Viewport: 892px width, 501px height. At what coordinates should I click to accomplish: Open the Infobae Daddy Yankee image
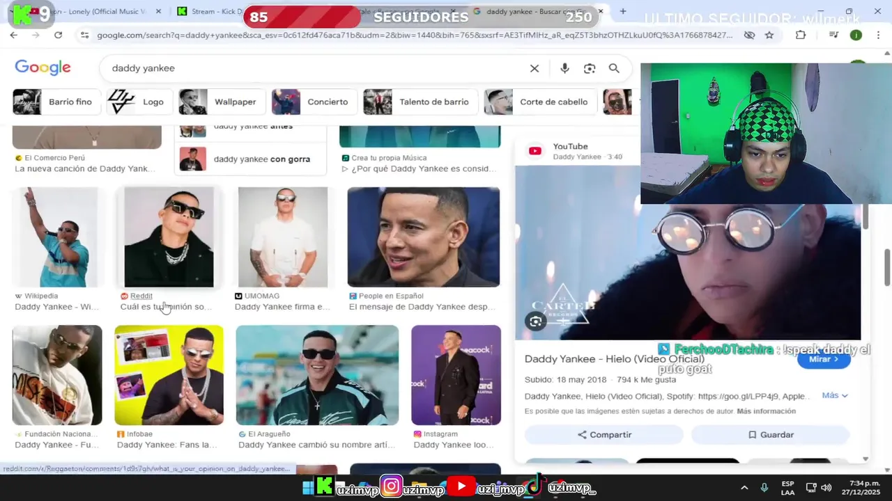coord(169,375)
